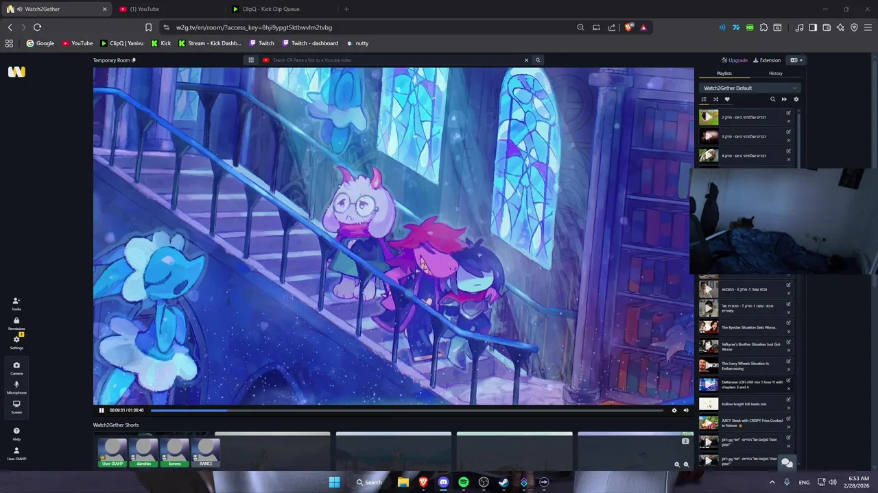
Task: Click the YouTube search input field
Action: pos(396,60)
